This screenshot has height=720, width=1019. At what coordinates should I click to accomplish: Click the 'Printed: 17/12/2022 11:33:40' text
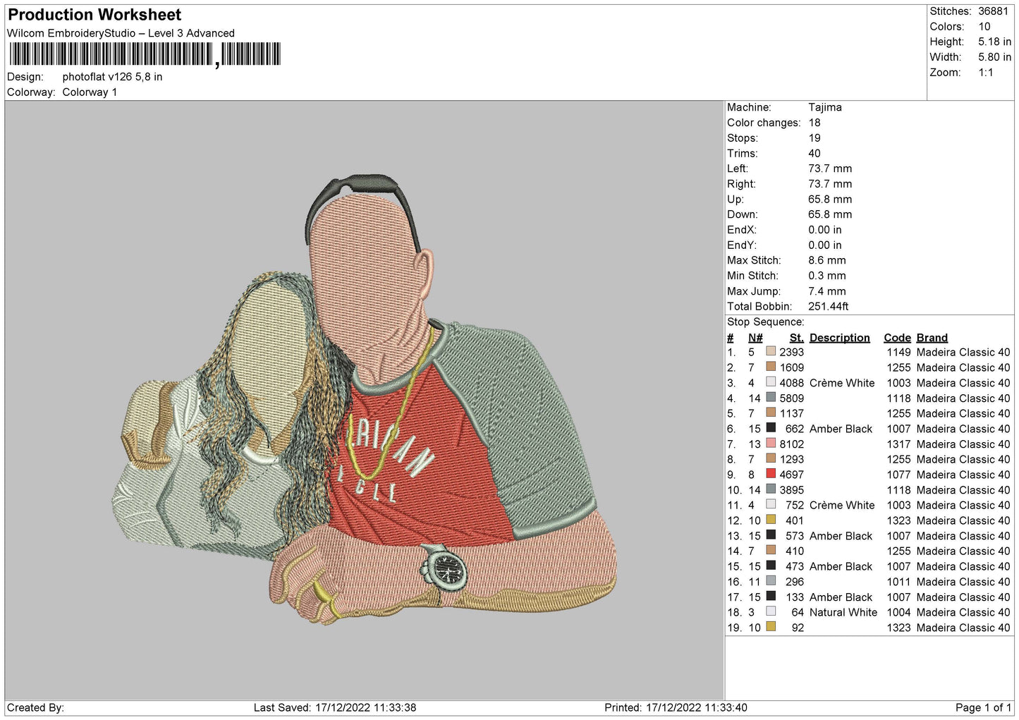tap(676, 707)
